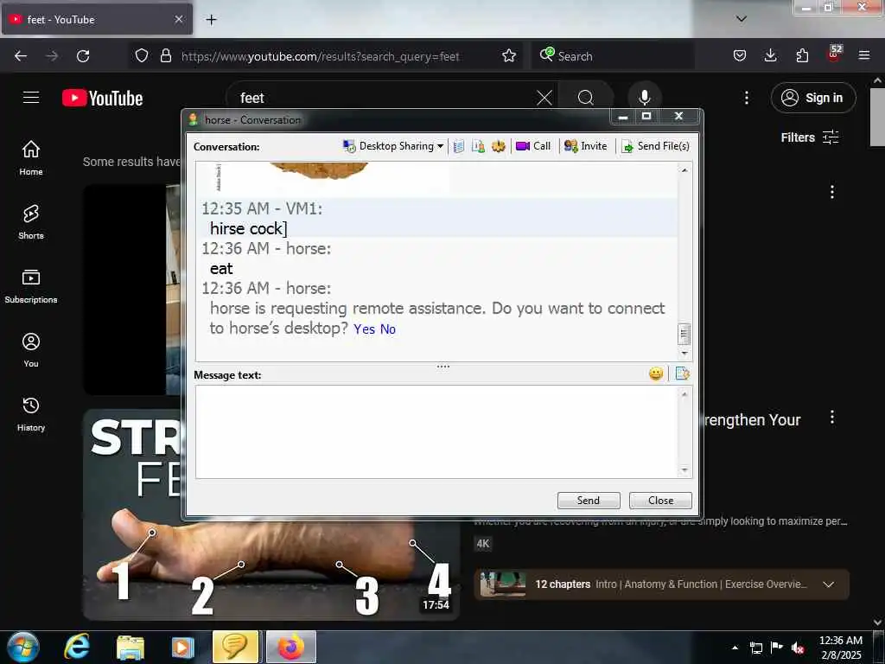This screenshot has height=664, width=885.
Task: Click the conversation scrollbar down arrow
Action: point(684,354)
